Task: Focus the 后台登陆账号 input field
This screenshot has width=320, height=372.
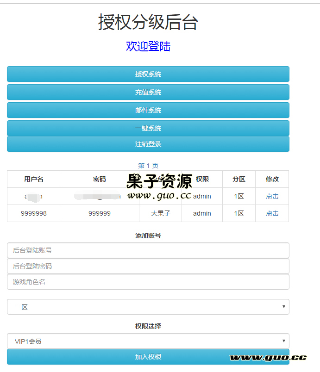Action: pyautogui.click(x=148, y=250)
